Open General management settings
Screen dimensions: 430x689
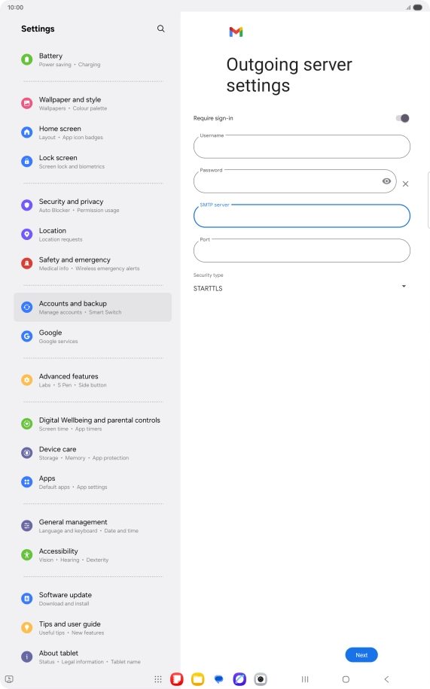(x=93, y=526)
